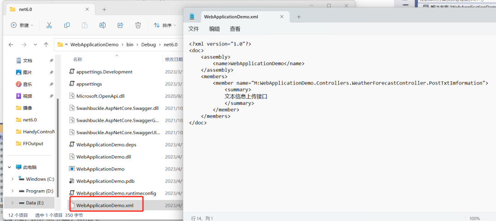Sort by 修改日期 (Date modified) column header
The height and width of the screenshot is (221, 496).
[174, 59]
